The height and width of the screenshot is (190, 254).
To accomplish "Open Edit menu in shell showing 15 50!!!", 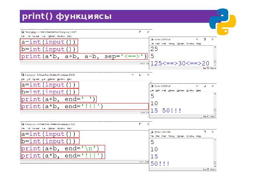I will point(158,90).
